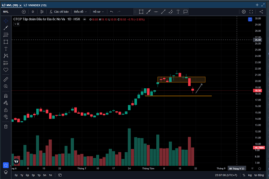Enter fullscreen mode
The image size is (269, 179).
(x=251, y=12)
